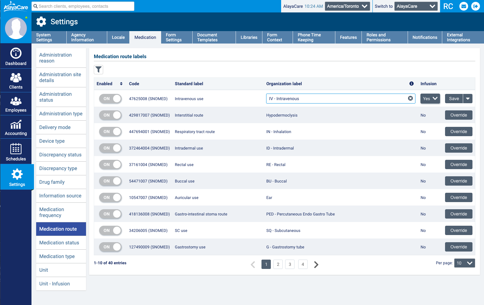Disable the Rectal use toggle
The image size is (484, 305).
pos(110,164)
